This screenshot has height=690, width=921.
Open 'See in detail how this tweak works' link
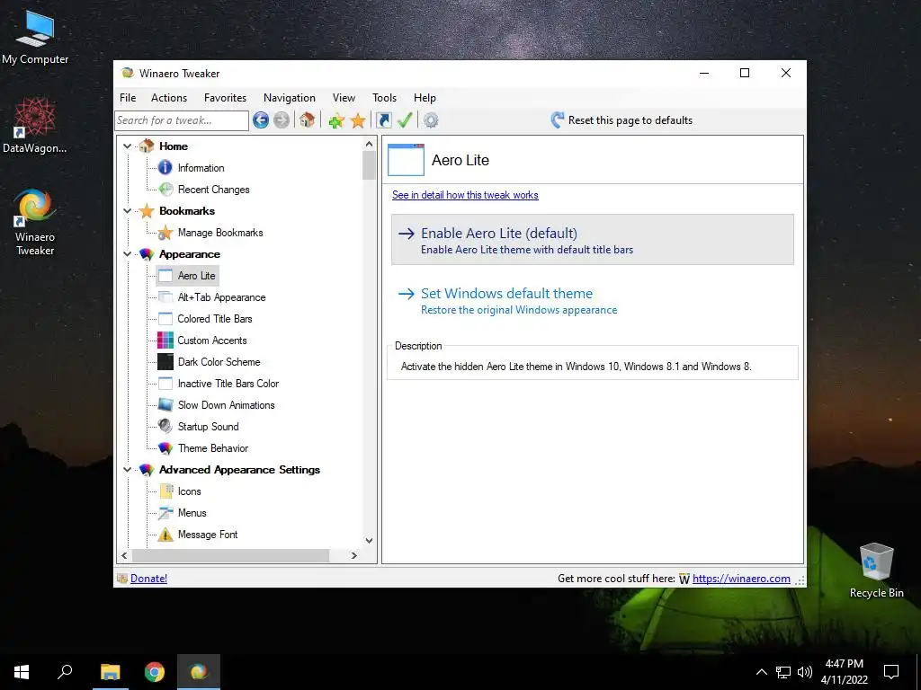click(x=465, y=195)
